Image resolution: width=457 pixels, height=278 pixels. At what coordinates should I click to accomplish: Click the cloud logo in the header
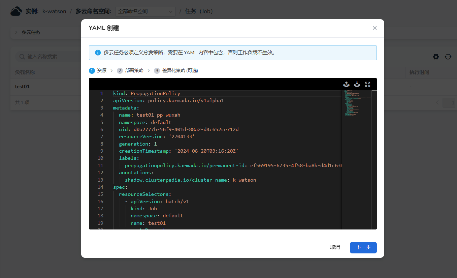click(16, 11)
